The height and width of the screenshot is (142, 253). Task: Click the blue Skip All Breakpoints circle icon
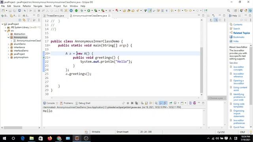tap(71, 11)
